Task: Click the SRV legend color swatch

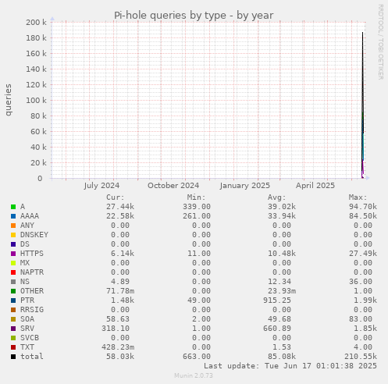Action: [x=13, y=329]
